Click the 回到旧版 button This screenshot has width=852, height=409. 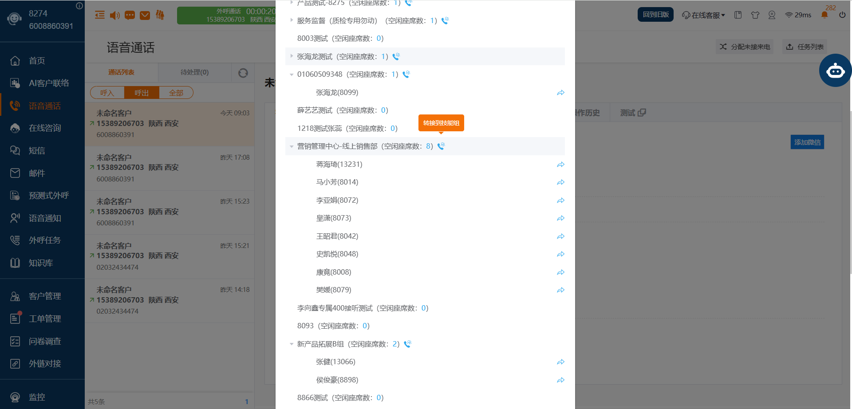(x=655, y=15)
